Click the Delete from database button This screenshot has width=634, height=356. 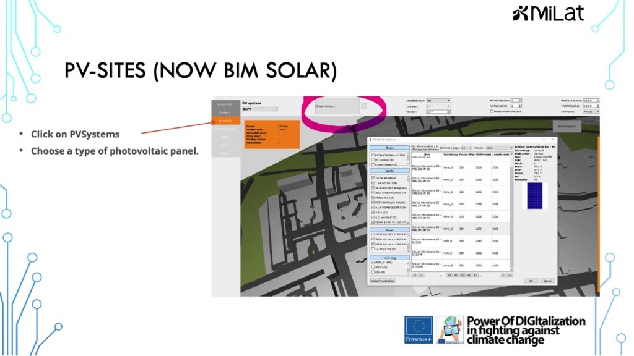point(382,281)
